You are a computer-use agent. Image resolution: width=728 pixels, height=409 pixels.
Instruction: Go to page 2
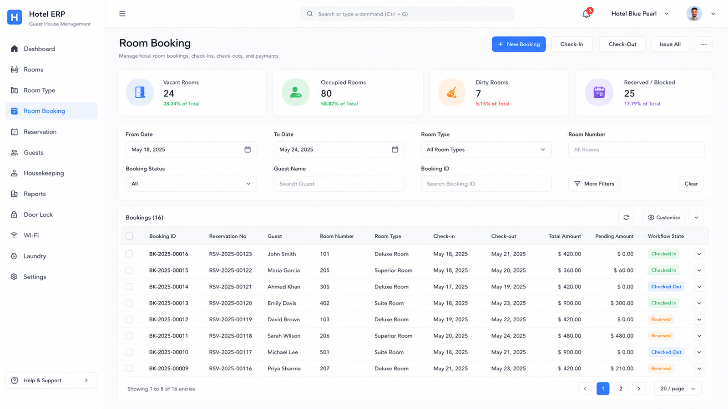tap(621, 389)
